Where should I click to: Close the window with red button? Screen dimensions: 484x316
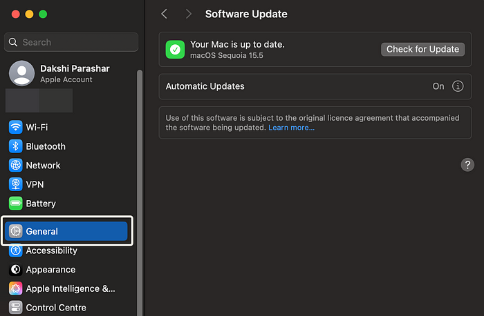[16, 14]
